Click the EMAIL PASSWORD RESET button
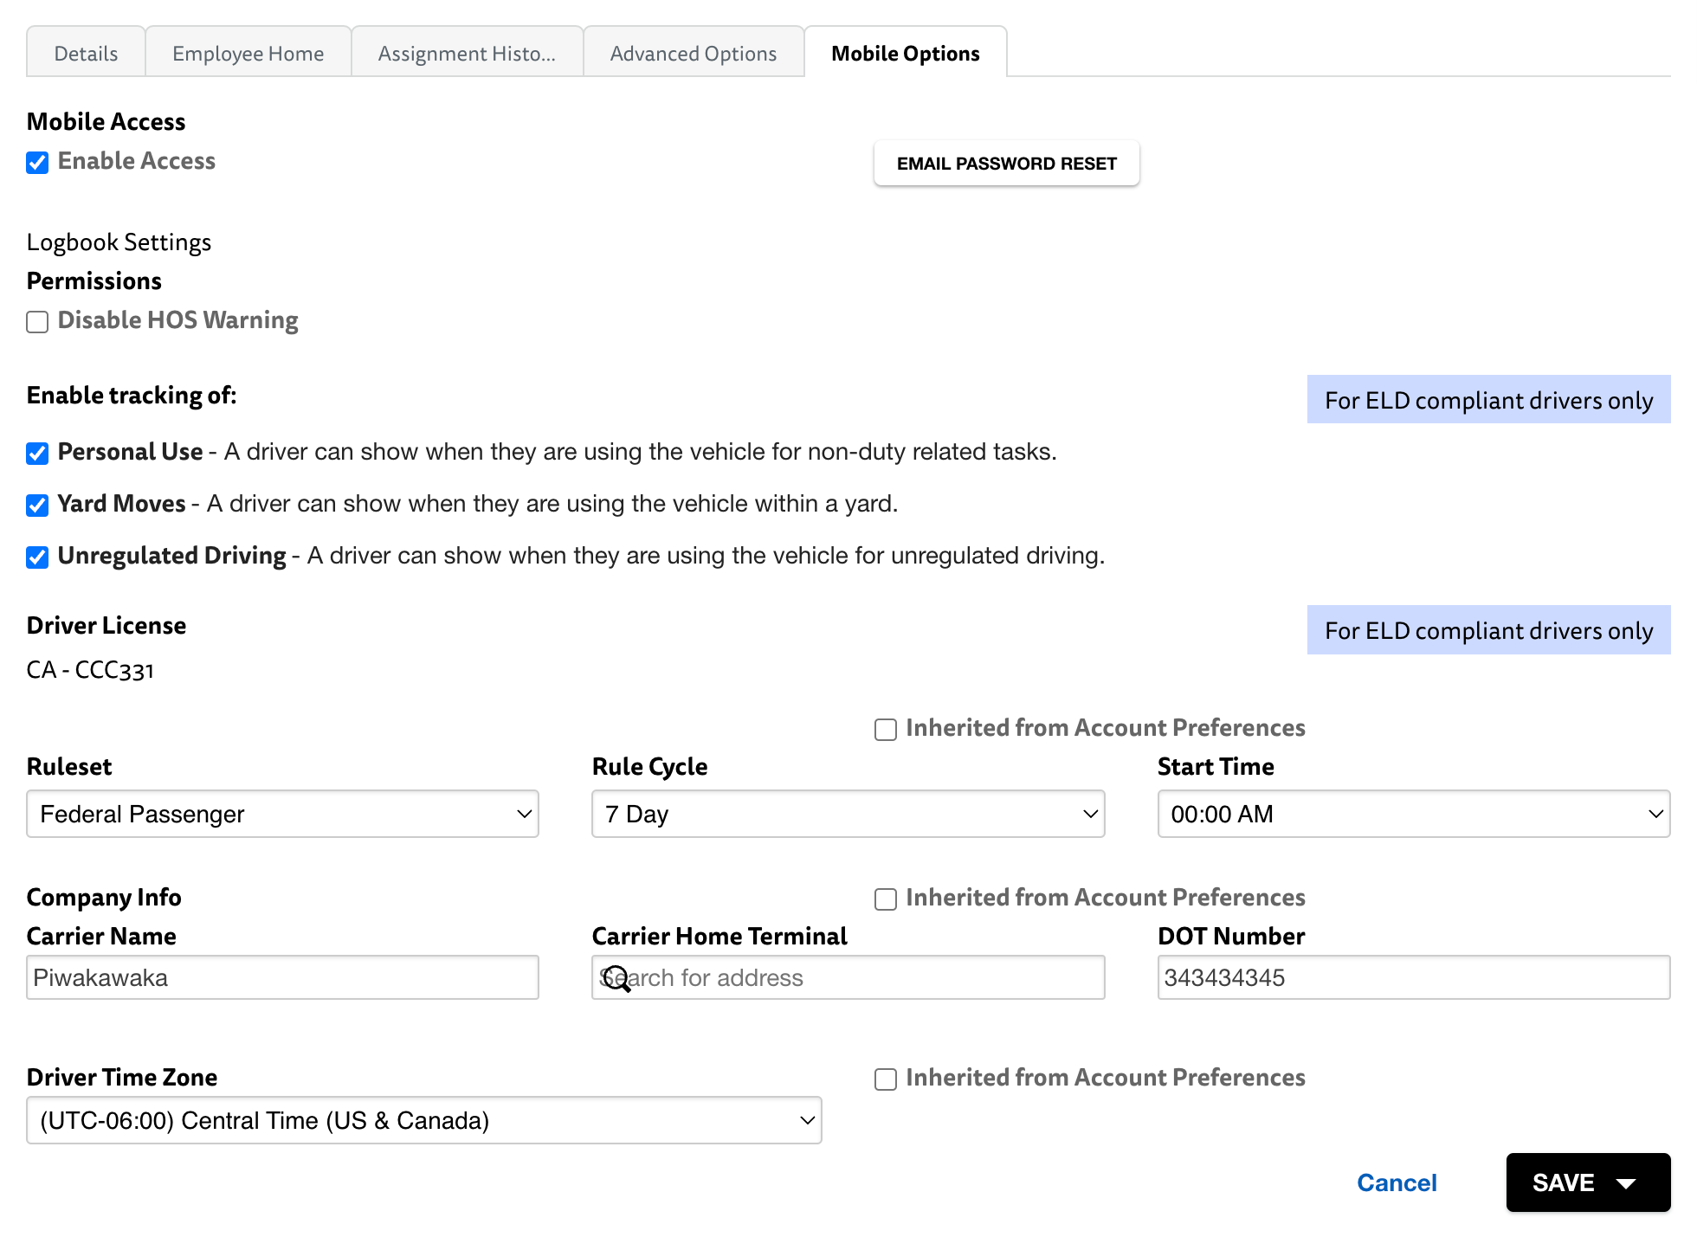The height and width of the screenshot is (1250, 1697). coord(1007,163)
